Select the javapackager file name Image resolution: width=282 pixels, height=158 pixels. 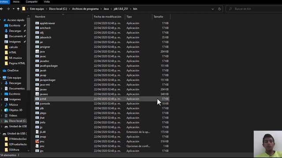[x=48, y=80]
